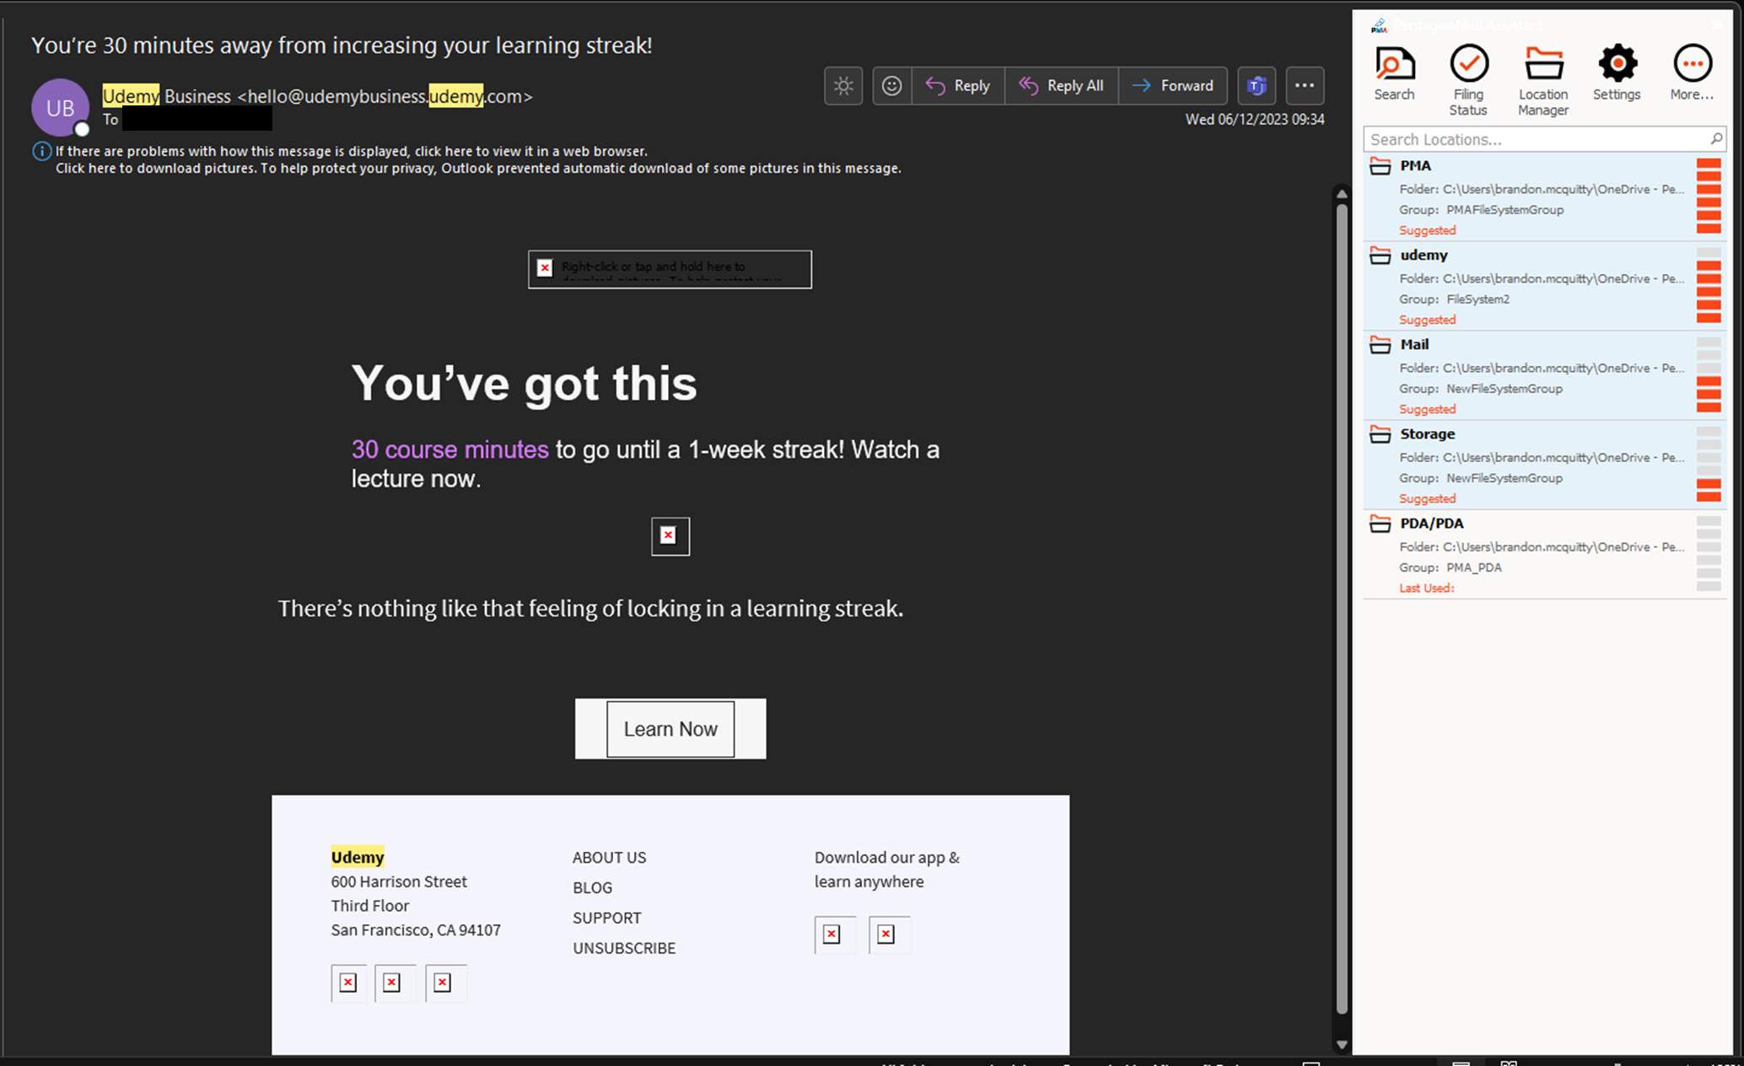Toggle the sun dark mode icon
The width and height of the screenshot is (1744, 1066).
point(843,85)
